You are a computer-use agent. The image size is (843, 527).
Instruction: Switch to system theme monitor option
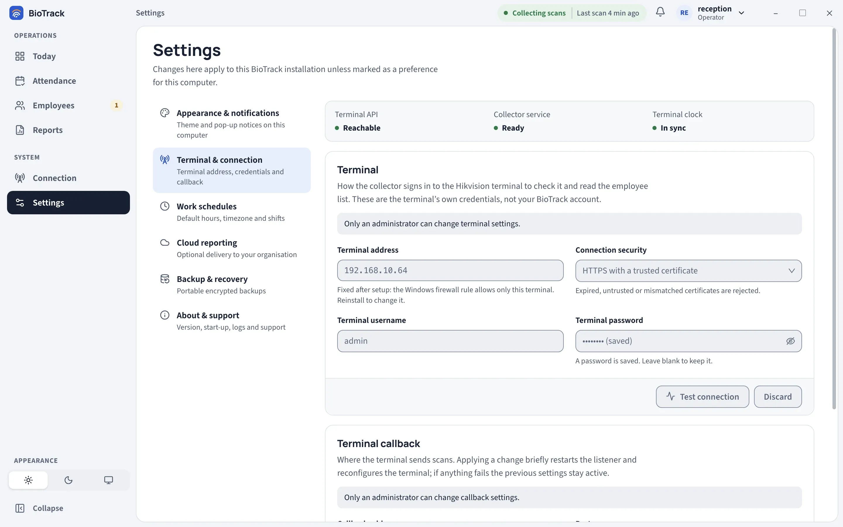(108, 480)
